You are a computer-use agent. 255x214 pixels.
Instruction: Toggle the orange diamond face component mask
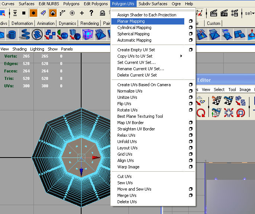point(53,13)
